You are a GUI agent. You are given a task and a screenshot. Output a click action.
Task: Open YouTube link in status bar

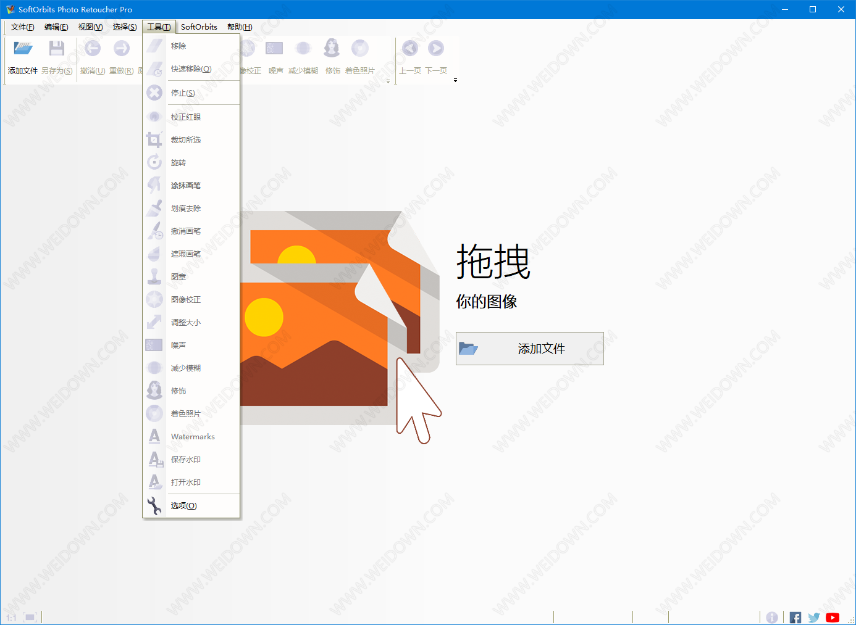pos(833,618)
